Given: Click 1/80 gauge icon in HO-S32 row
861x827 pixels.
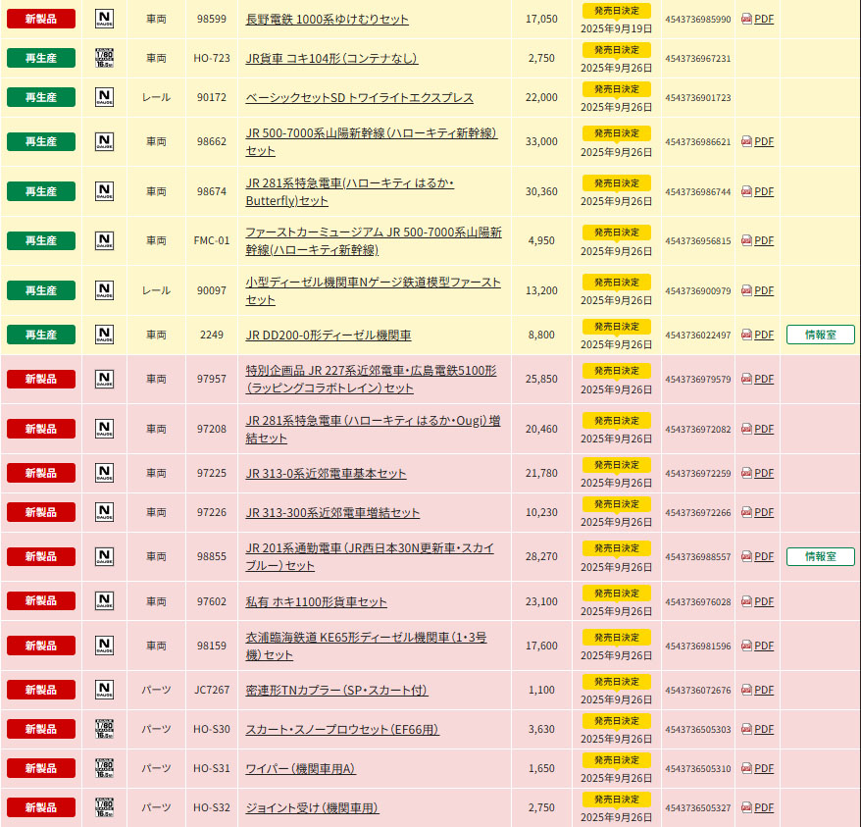Looking at the screenshot, I should [x=104, y=807].
